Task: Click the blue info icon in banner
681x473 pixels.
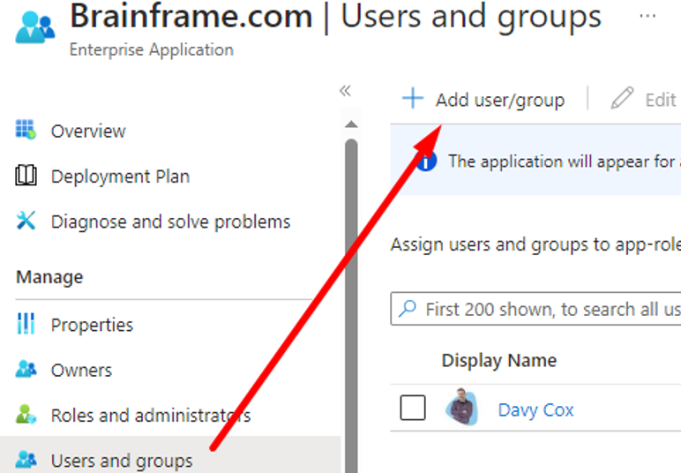Action: 426,161
